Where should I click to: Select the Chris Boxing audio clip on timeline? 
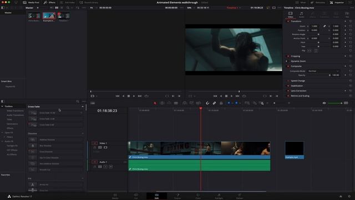click(199, 166)
